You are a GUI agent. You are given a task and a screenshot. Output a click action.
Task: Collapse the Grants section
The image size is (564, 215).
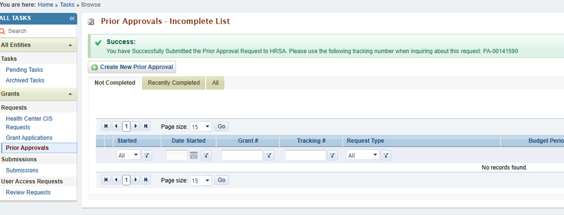[x=70, y=94]
